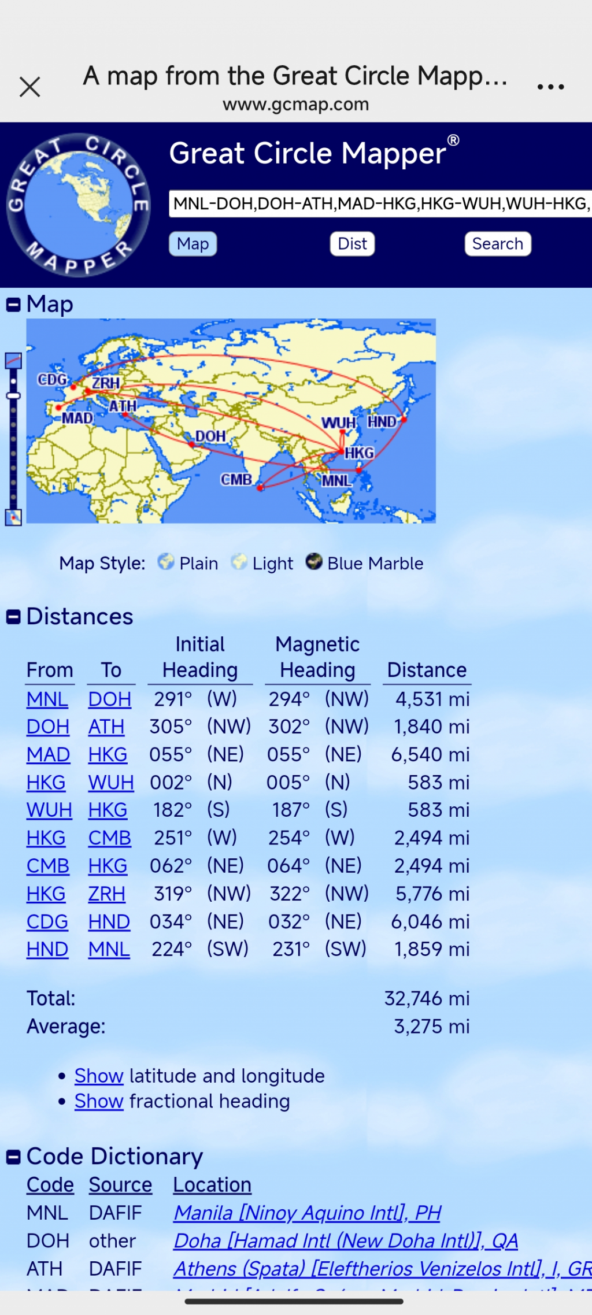Click the www.gcmap.com URL text
Screen dimensions: 592x1315
(295, 105)
